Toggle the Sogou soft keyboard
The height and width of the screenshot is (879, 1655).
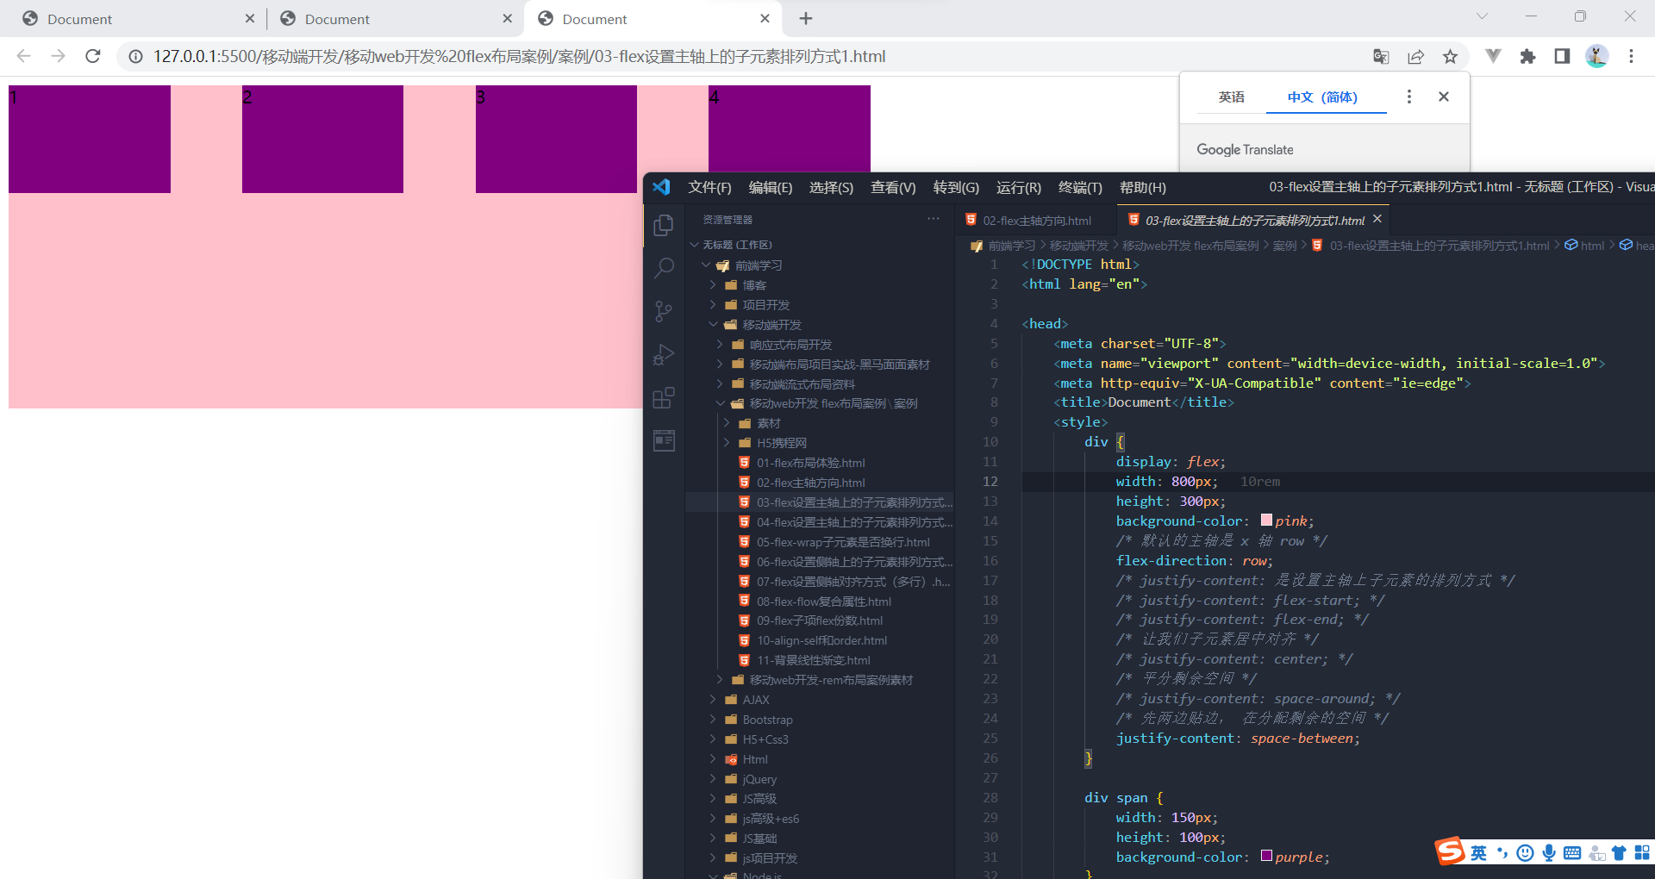1572,852
